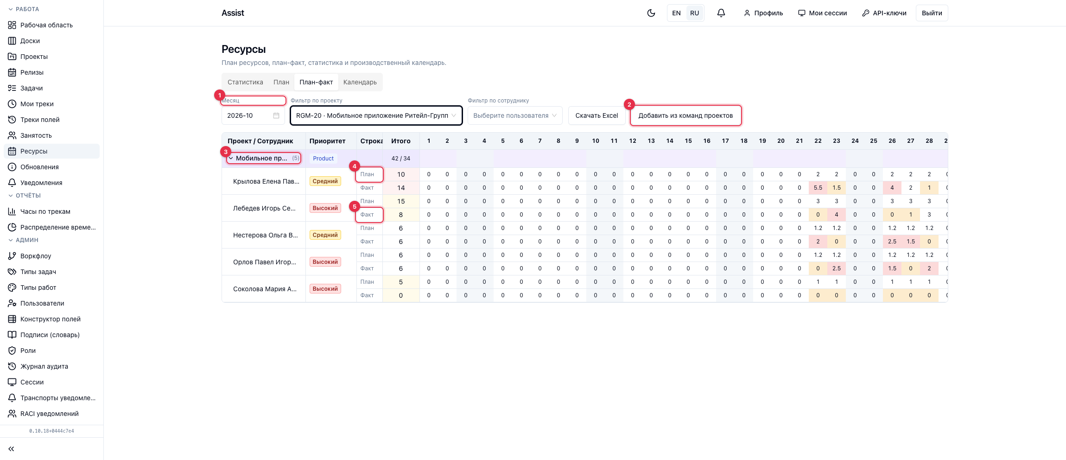This screenshot has height=460, width=1066.
Task: Click the month input 2026-10
Action: point(253,115)
